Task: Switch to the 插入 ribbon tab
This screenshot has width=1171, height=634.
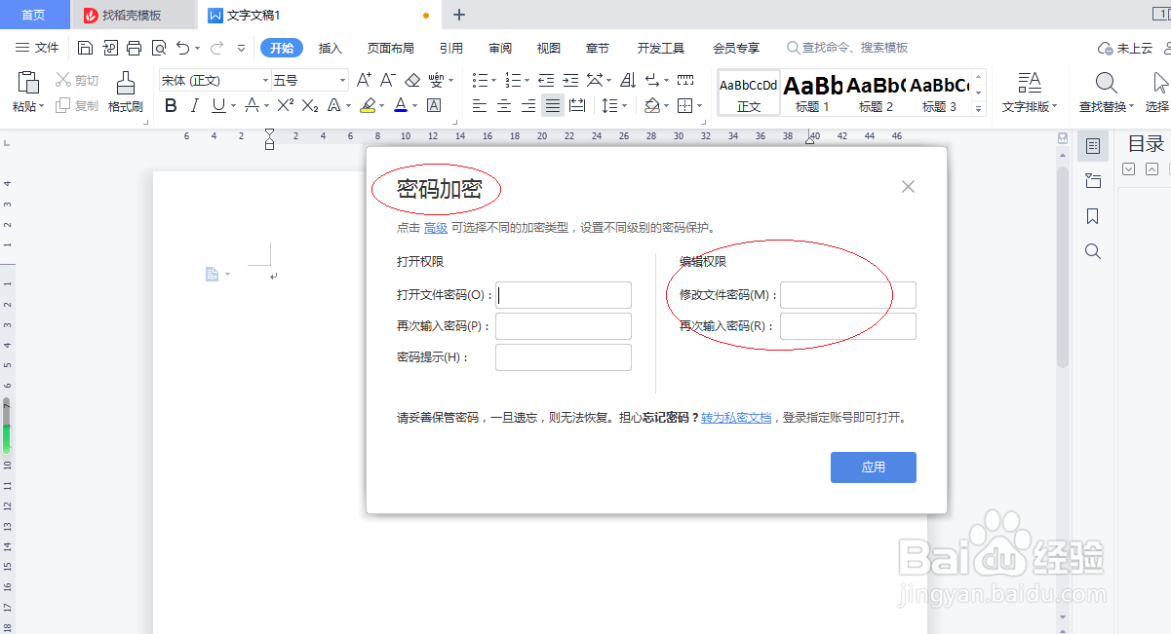Action: [332, 46]
